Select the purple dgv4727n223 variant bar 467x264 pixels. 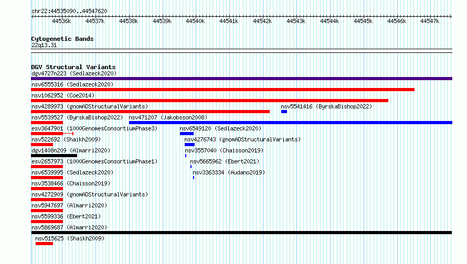(241, 79)
